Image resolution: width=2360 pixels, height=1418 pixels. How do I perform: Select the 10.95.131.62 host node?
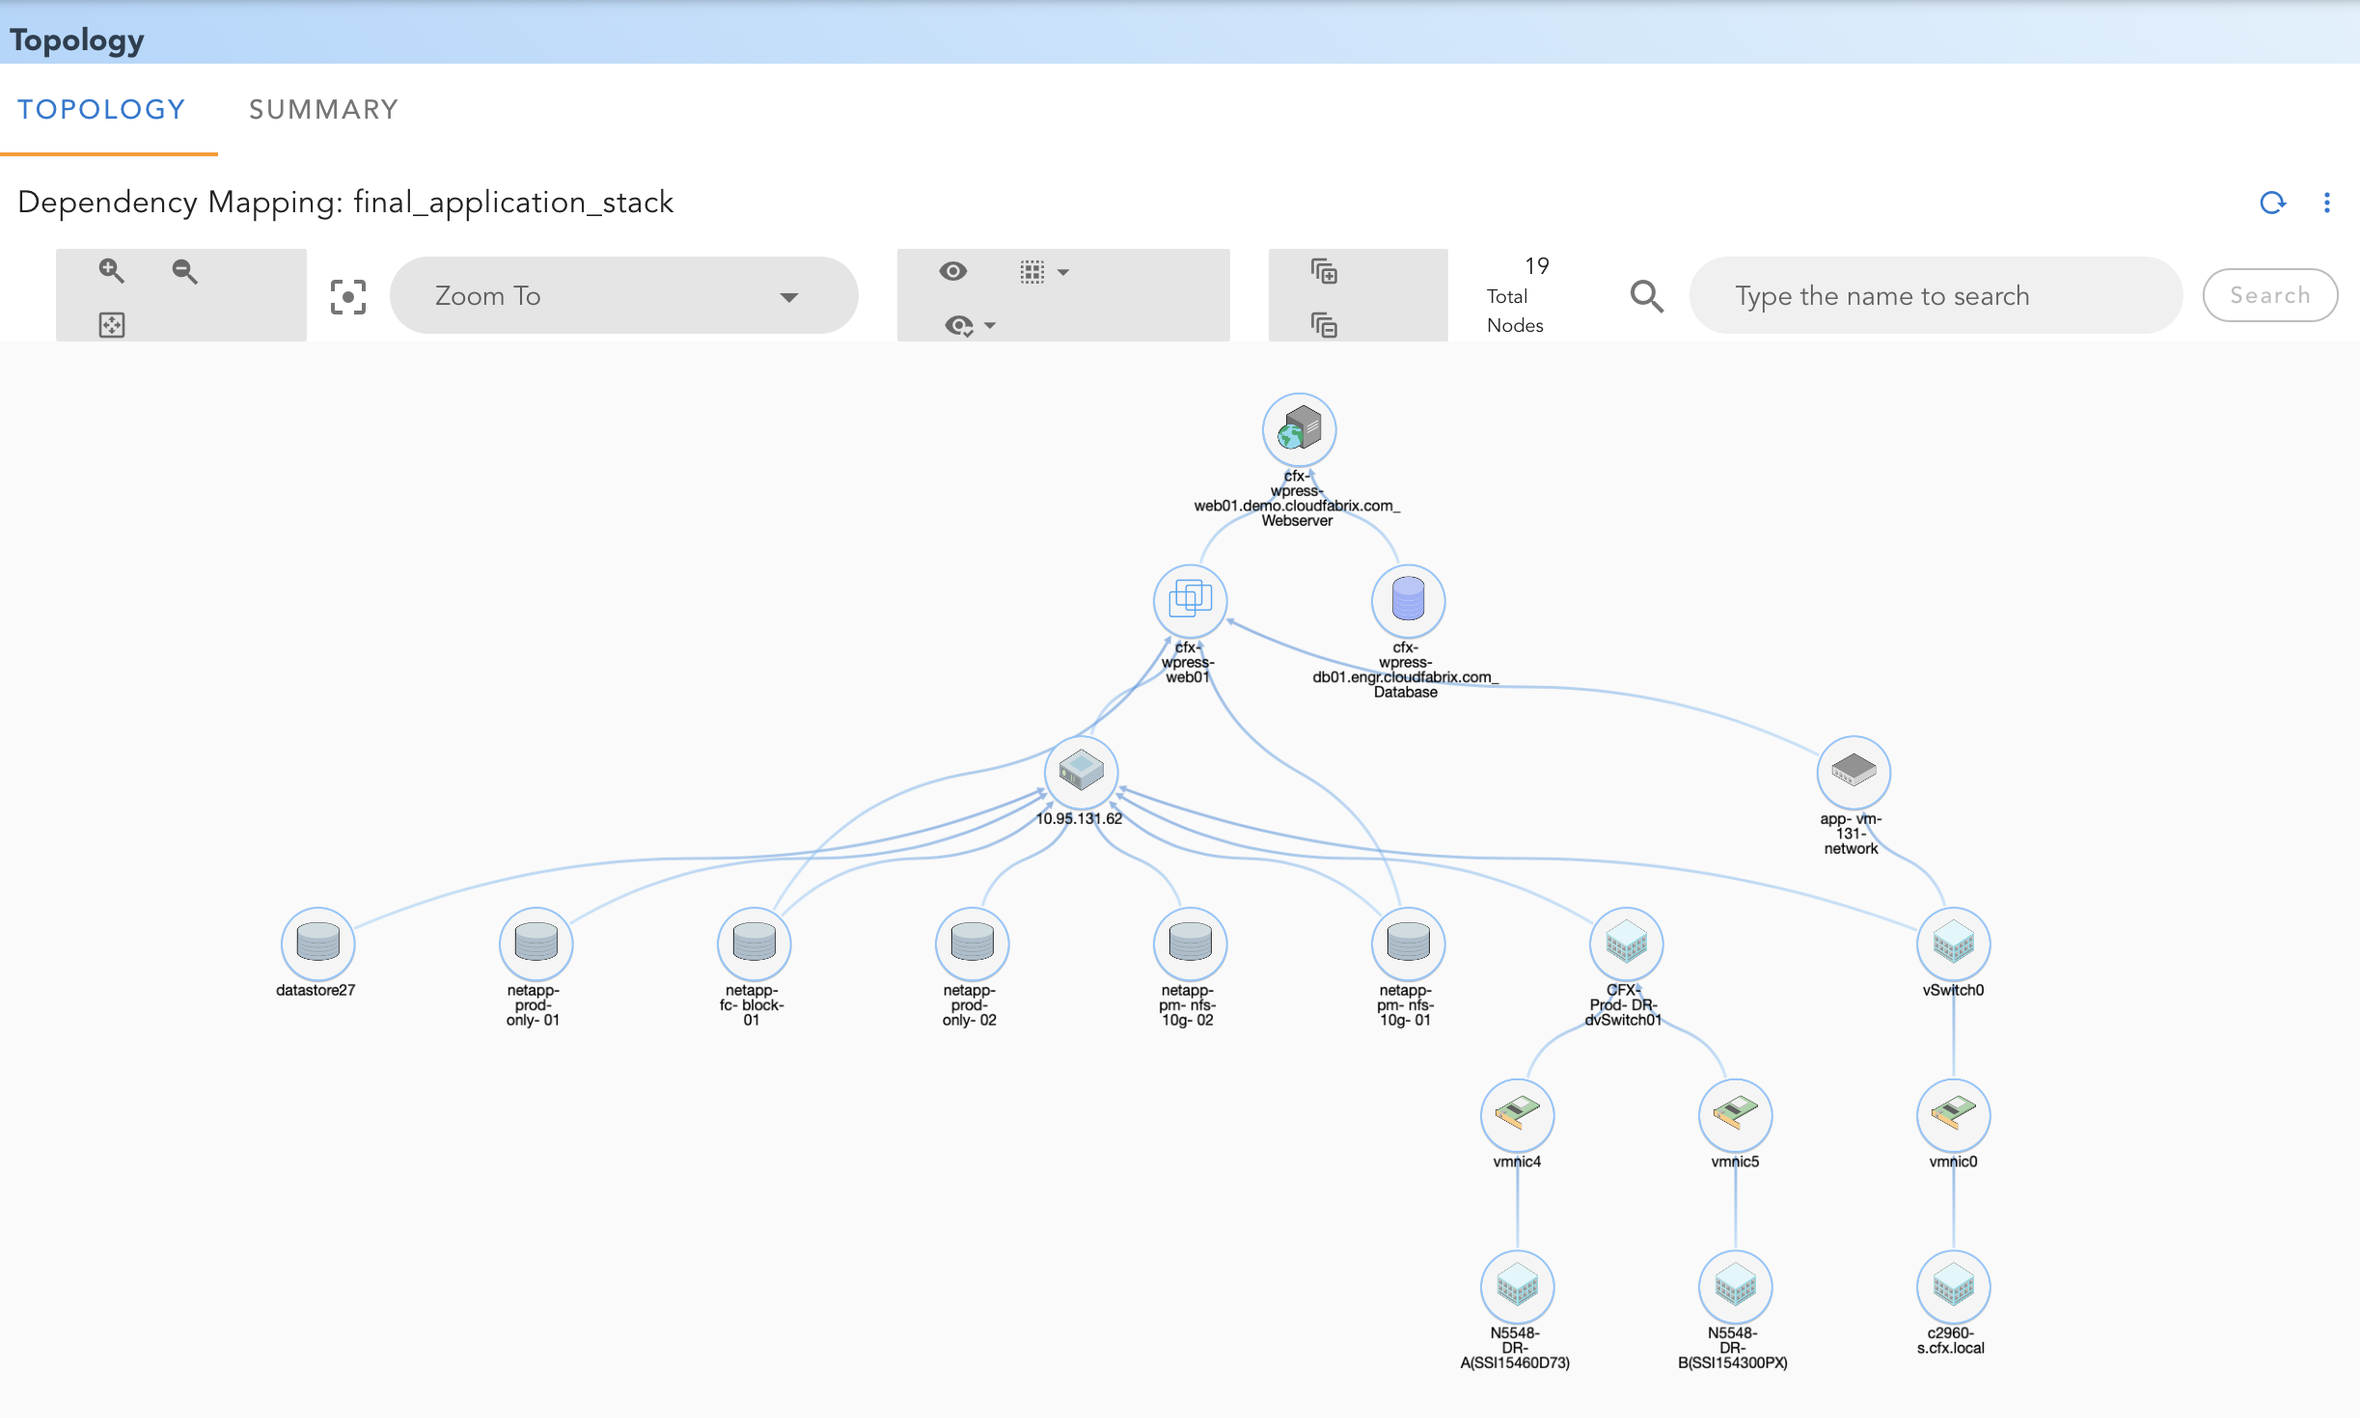(1081, 772)
